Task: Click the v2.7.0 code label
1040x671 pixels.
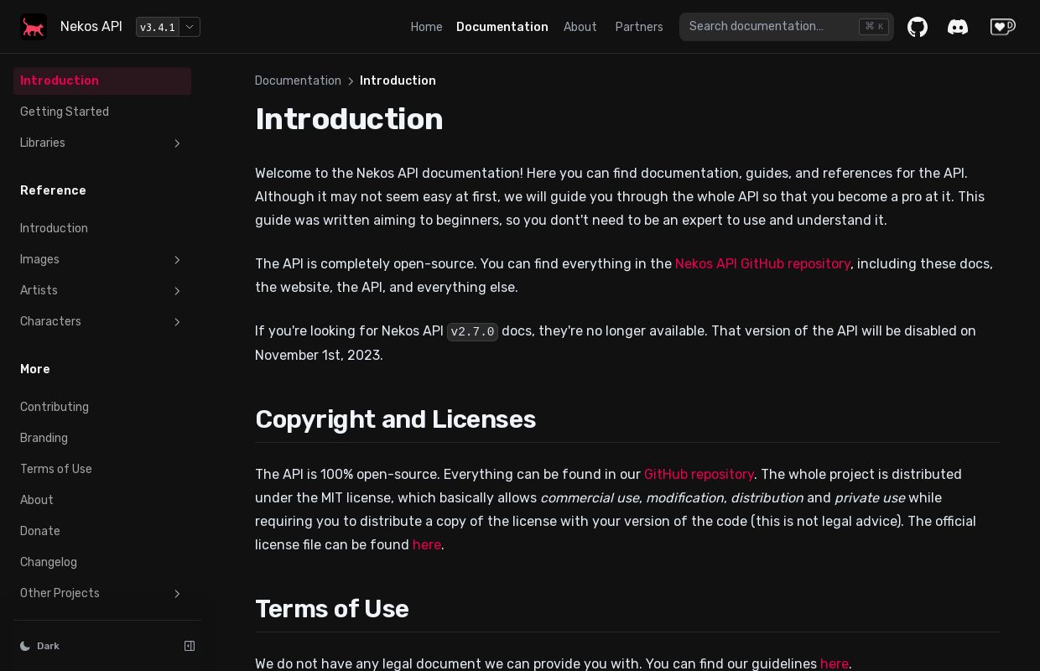Action: 472,331
